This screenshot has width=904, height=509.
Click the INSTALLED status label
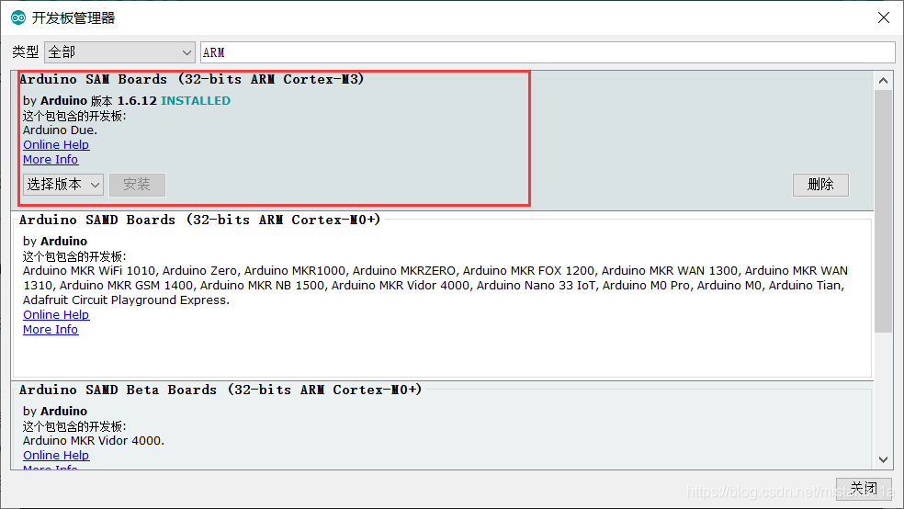(196, 101)
